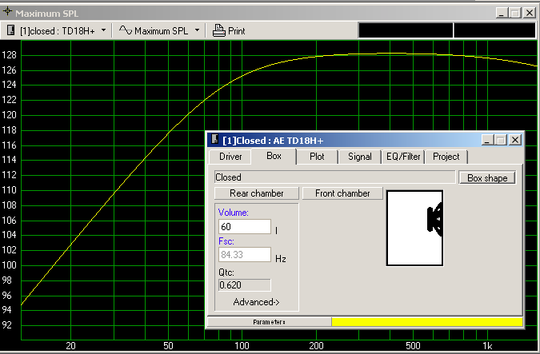Click the Front chamber button

coord(342,193)
